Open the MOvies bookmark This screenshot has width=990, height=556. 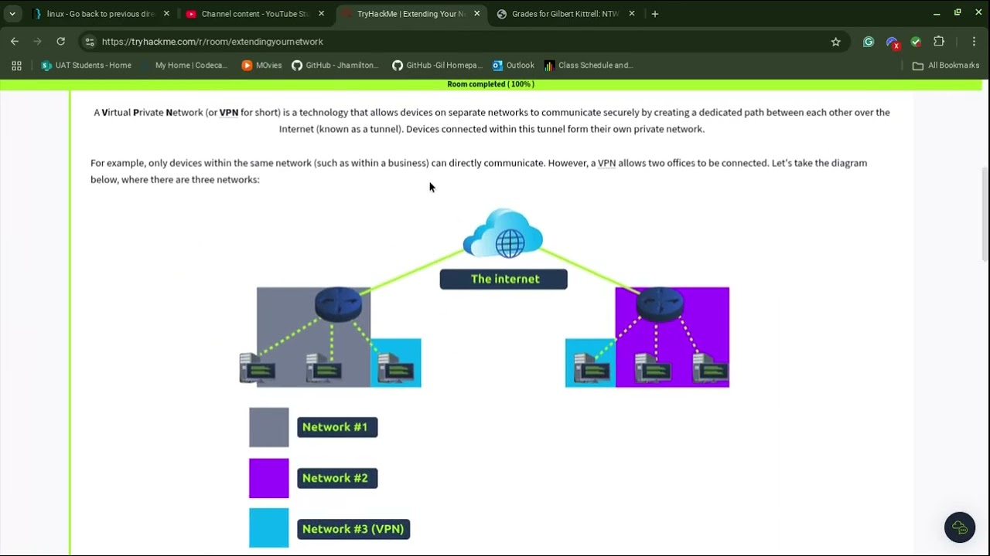coord(261,66)
